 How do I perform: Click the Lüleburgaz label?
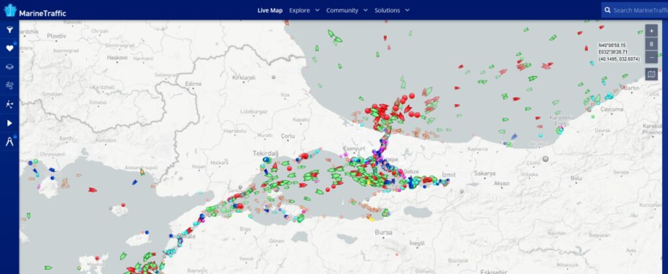(x=254, y=111)
